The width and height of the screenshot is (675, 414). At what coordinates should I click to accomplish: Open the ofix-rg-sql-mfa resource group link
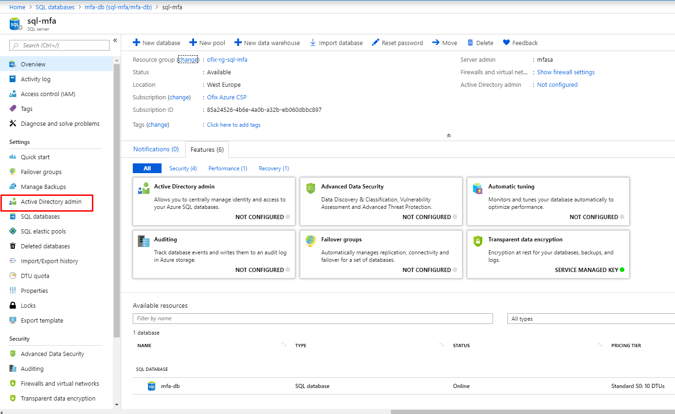coord(227,59)
